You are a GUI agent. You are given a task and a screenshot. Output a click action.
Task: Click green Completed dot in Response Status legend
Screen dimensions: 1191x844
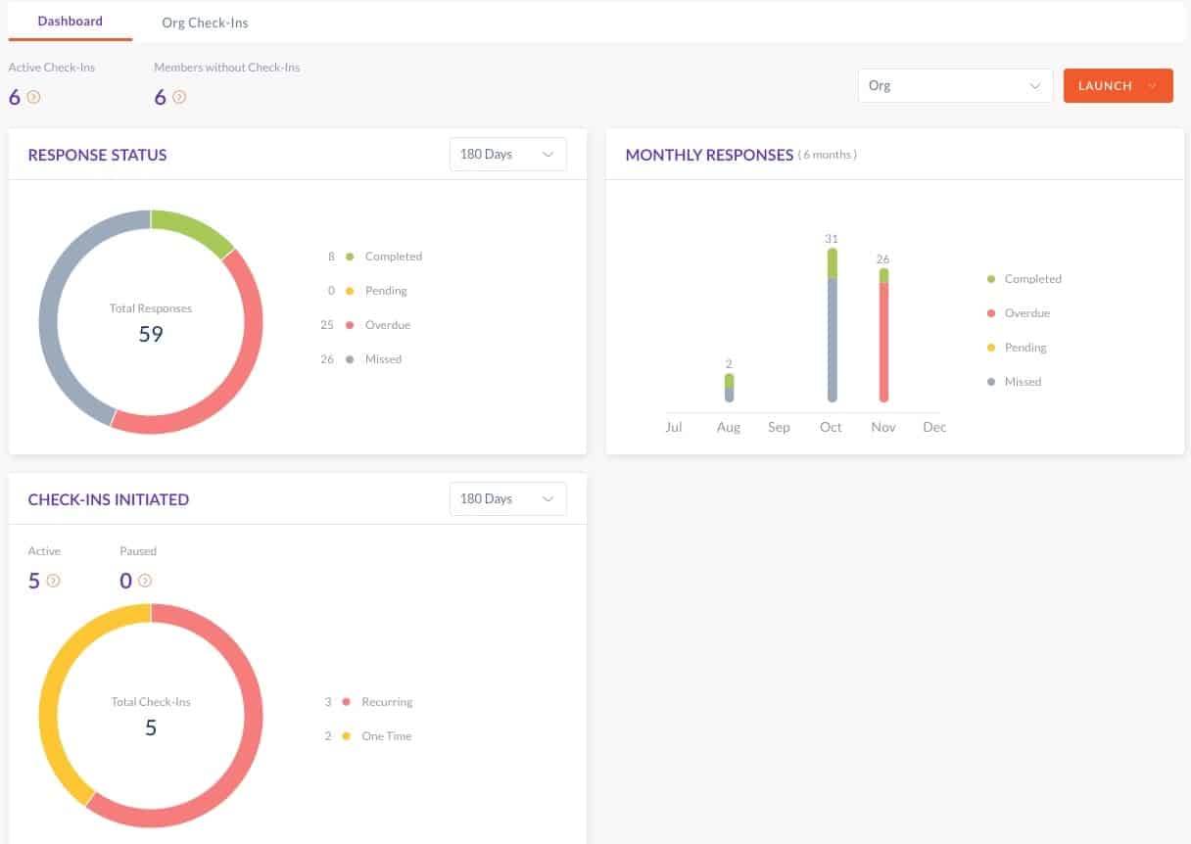click(x=350, y=257)
